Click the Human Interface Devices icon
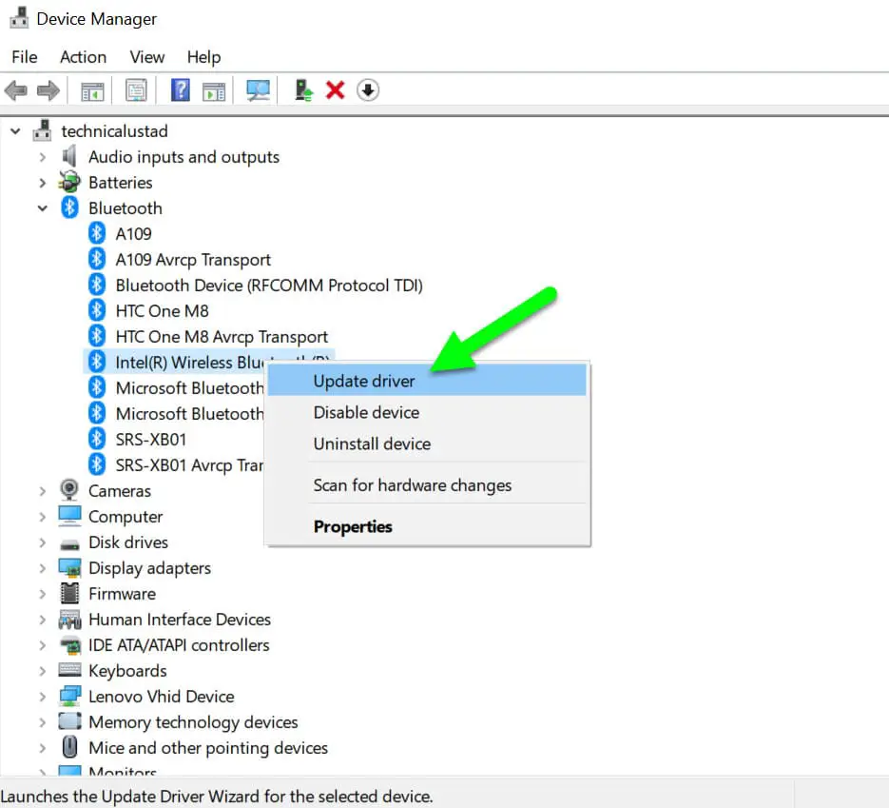 pos(69,619)
